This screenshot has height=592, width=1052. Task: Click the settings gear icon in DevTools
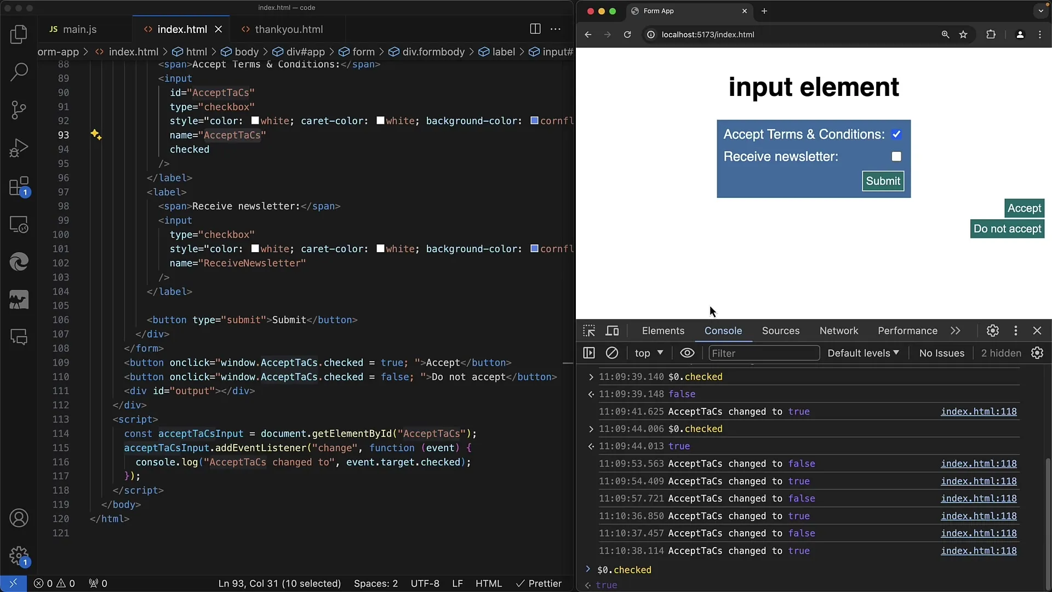pos(993,331)
